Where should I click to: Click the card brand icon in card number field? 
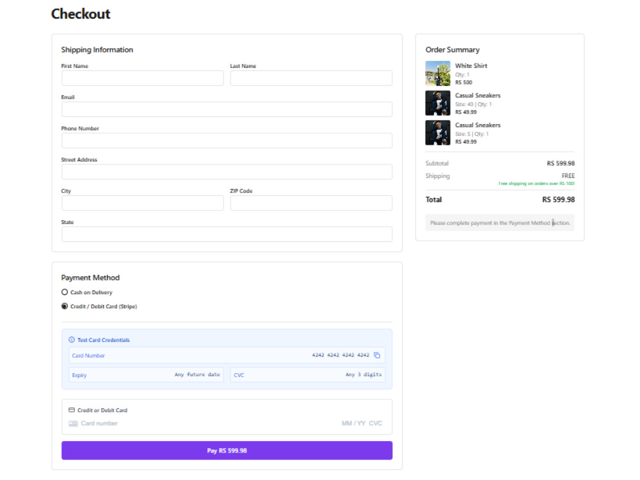(x=73, y=423)
